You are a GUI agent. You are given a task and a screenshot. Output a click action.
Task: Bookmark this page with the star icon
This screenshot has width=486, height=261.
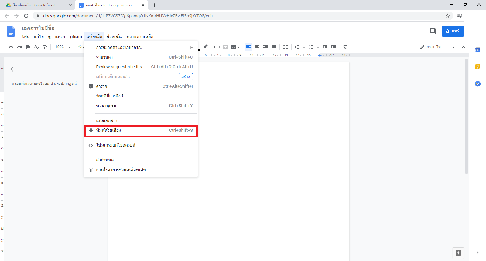(x=448, y=16)
